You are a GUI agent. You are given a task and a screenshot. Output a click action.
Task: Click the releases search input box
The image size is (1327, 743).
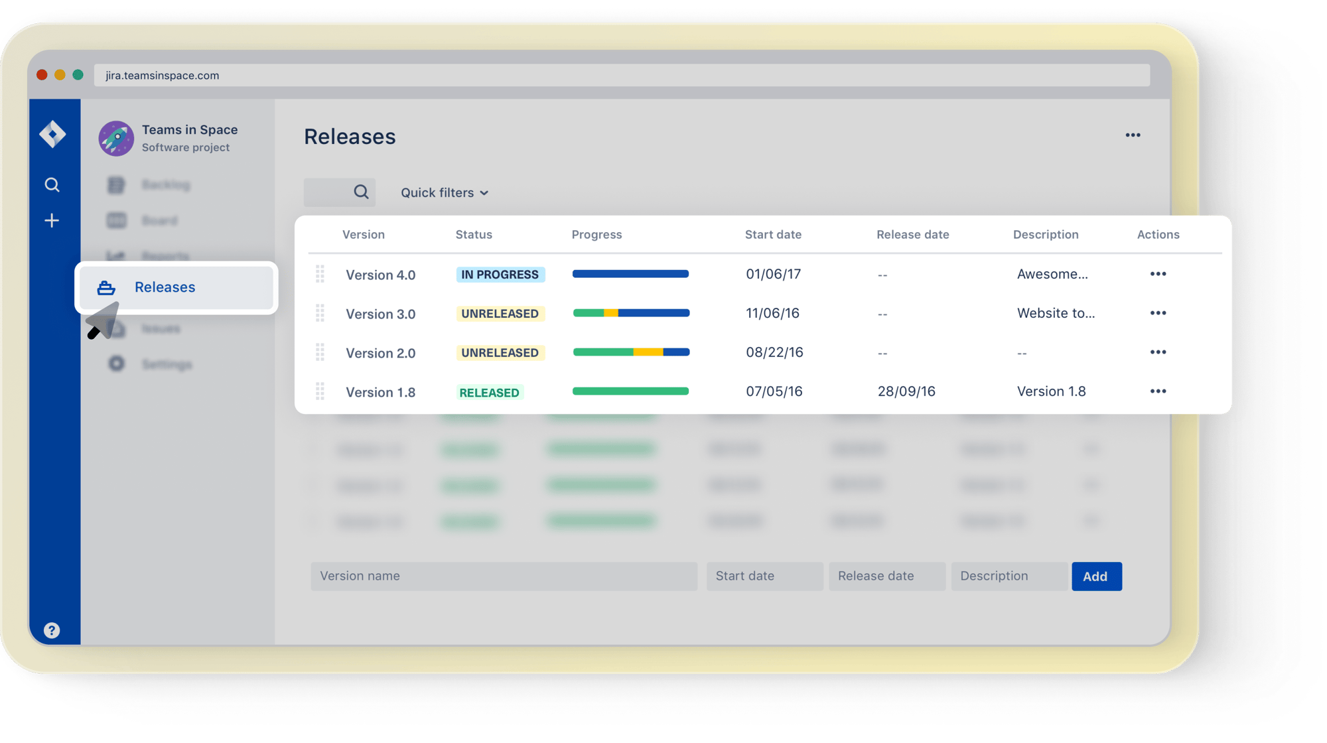pyautogui.click(x=339, y=192)
